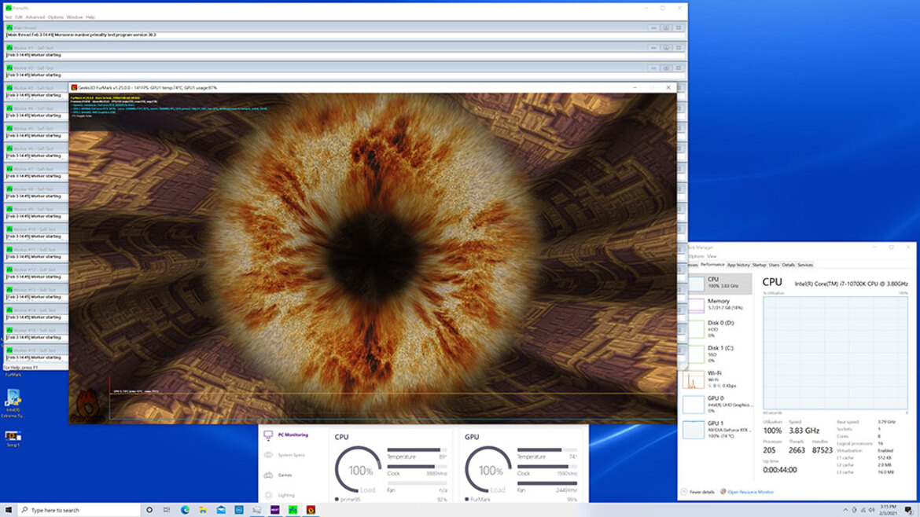Switch to Startup tab in Task Manager
The width and height of the screenshot is (920, 517).
click(x=760, y=265)
